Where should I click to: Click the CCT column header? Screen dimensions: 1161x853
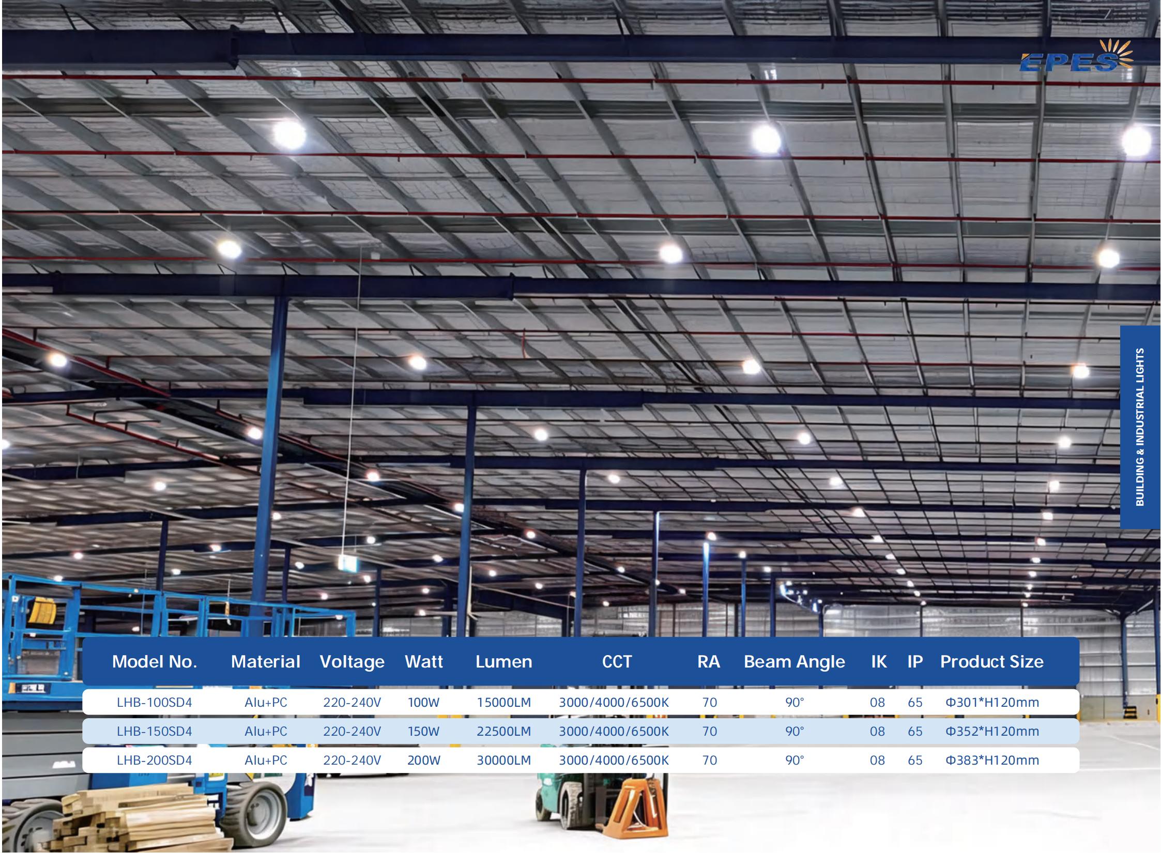tap(617, 661)
